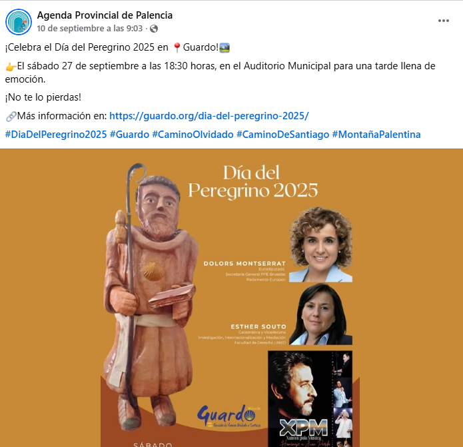Open the Agenda Provincial de Palencia page name
Screen dimensions: 463x447
105,15
